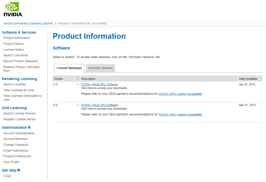The image size is (266, 182).
Task: Click the breadcrumb chevron separator
Action: point(56,24)
